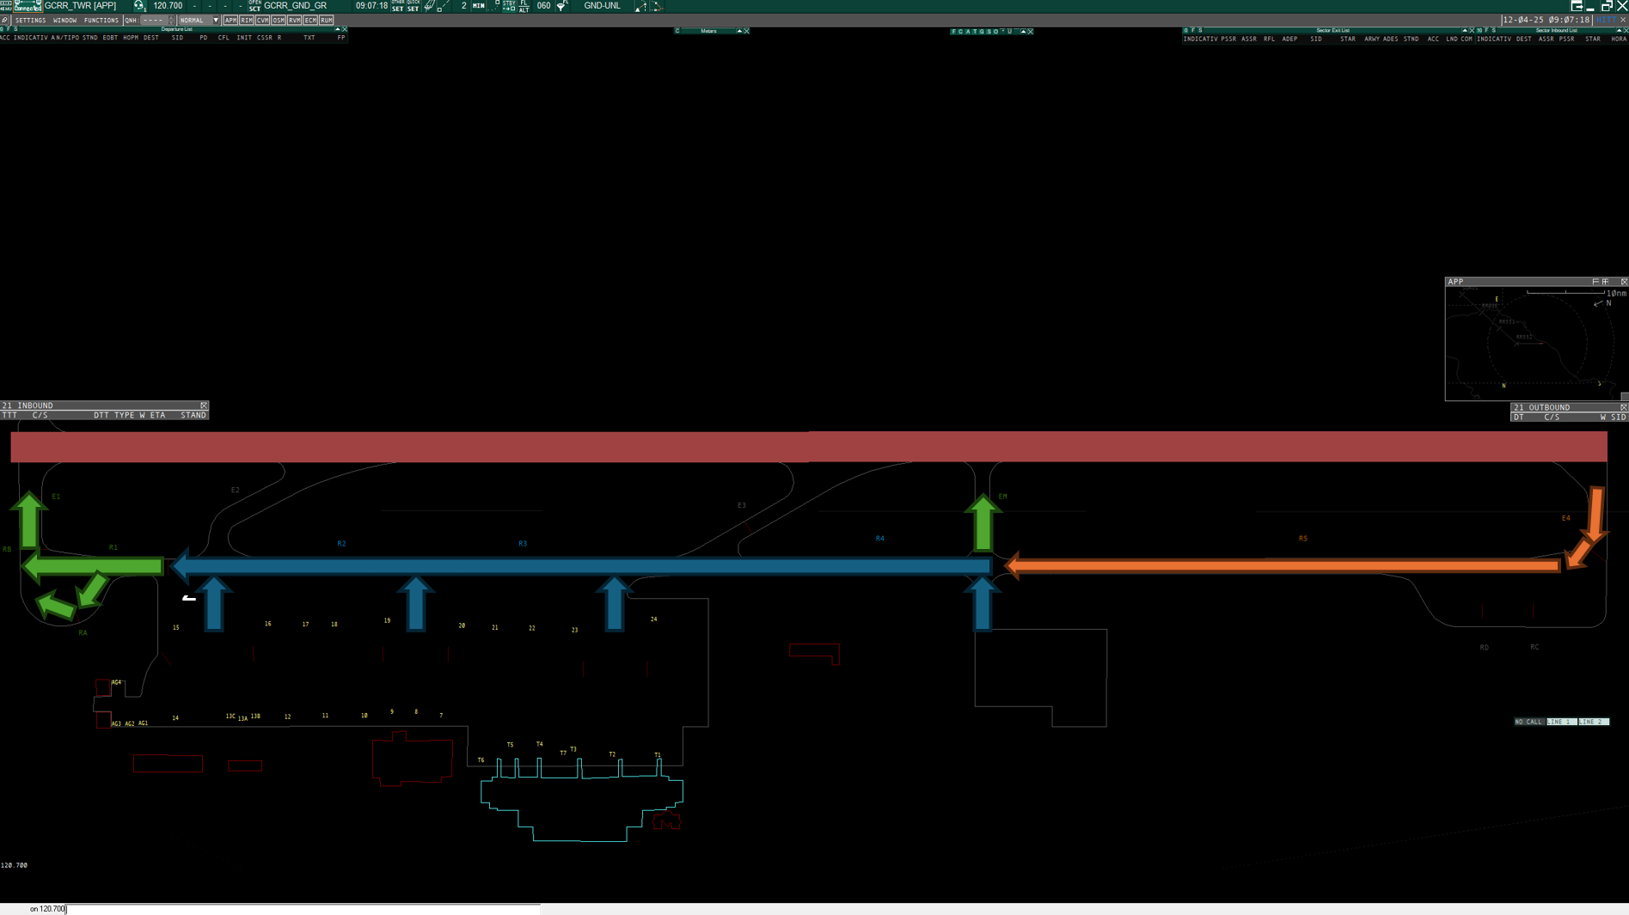1629x915 pixels.
Task: Click the MIN leader line unit toggle
Action: 479,6
